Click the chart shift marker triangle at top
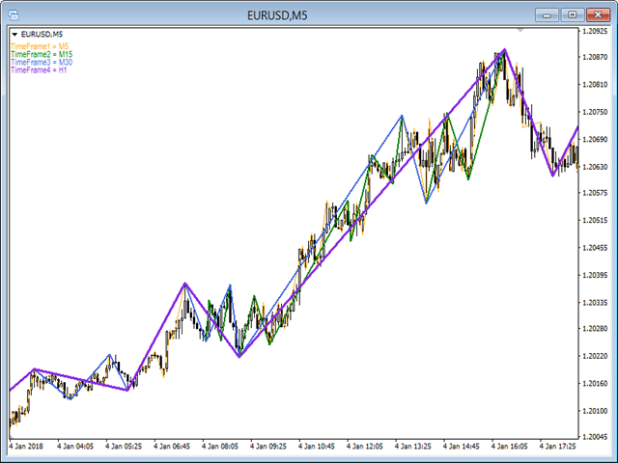This screenshot has height=463, width=618. 520,30
